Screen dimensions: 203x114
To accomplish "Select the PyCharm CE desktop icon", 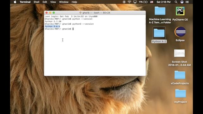I will pyautogui.click(x=180, y=11).
